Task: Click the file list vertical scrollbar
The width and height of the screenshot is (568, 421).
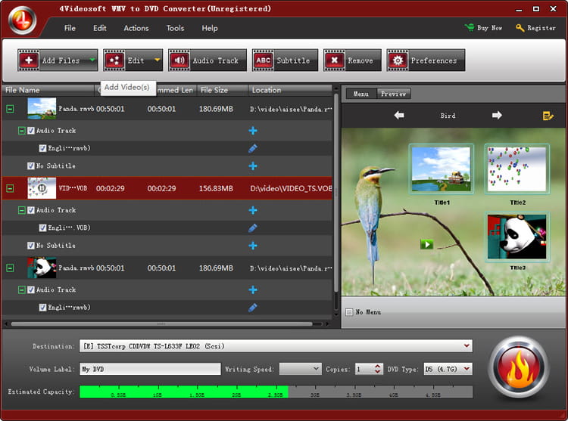Action: [336, 193]
